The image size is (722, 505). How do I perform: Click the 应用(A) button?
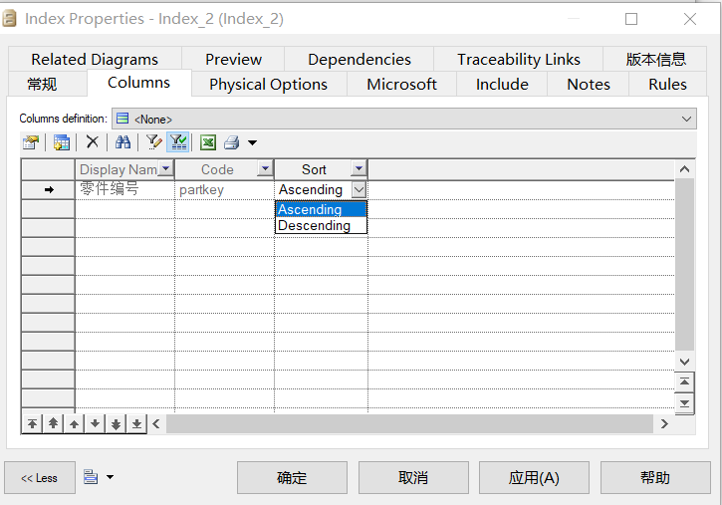click(534, 477)
